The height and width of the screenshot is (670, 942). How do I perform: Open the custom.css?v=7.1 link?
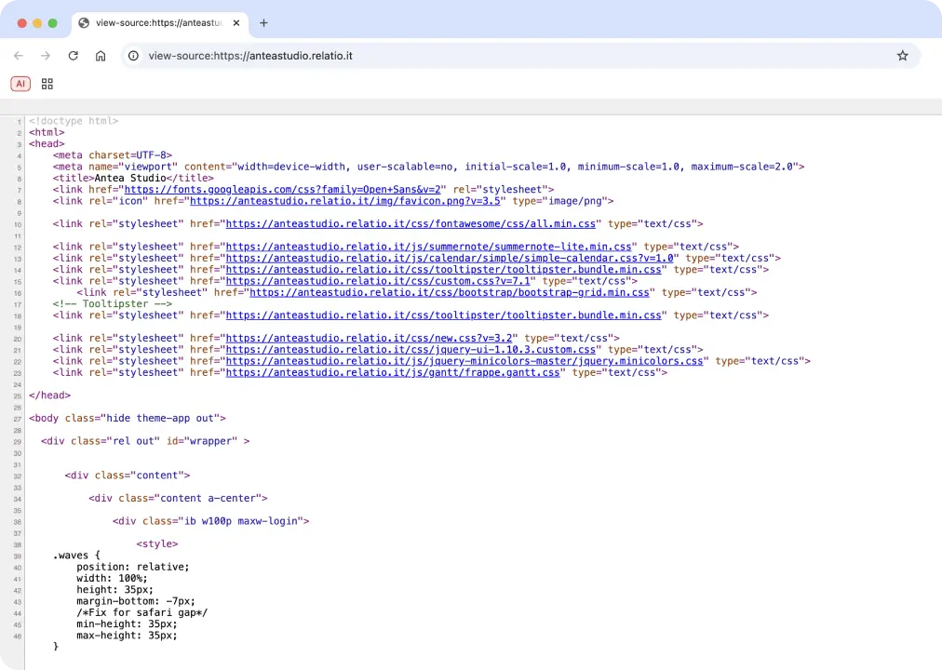click(x=379, y=281)
